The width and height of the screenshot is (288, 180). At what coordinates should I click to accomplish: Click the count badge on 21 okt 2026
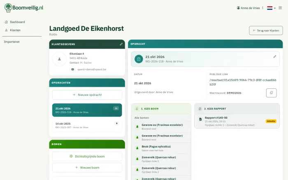click(116, 108)
